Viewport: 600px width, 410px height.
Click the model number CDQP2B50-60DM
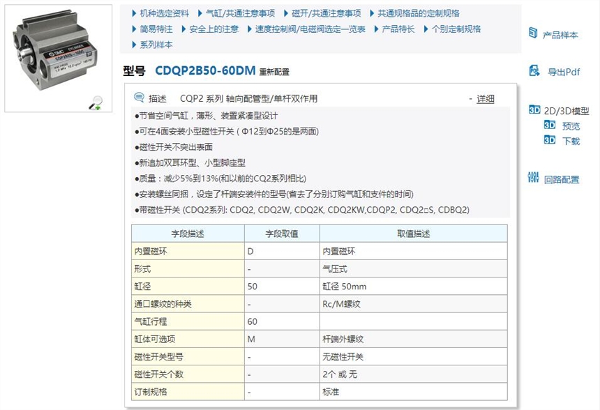[x=206, y=70]
